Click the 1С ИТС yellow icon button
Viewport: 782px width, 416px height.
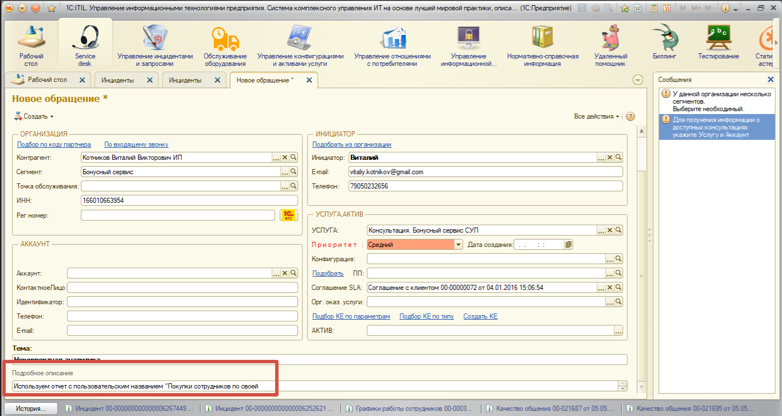tap(289, 215)
